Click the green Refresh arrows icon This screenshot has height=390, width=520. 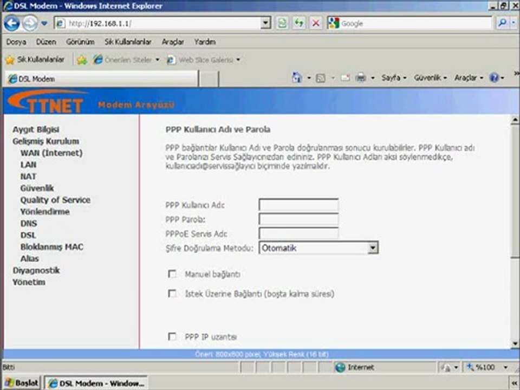(x=299, y=23)
